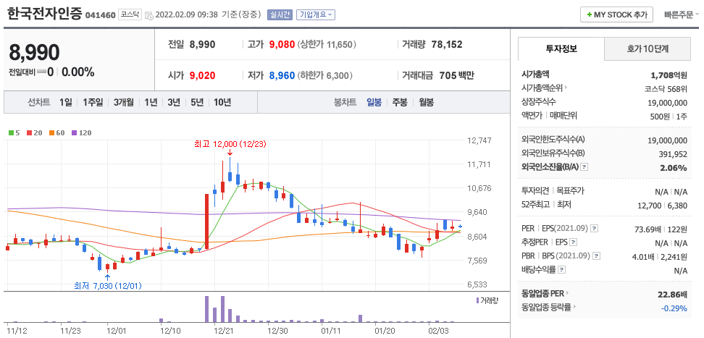Click the 시가 value 9,020
The width and height of the screenshot is (704, 338).
pyautogui.click(x=202, y=75)
